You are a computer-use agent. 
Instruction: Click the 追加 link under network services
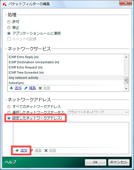18,88
